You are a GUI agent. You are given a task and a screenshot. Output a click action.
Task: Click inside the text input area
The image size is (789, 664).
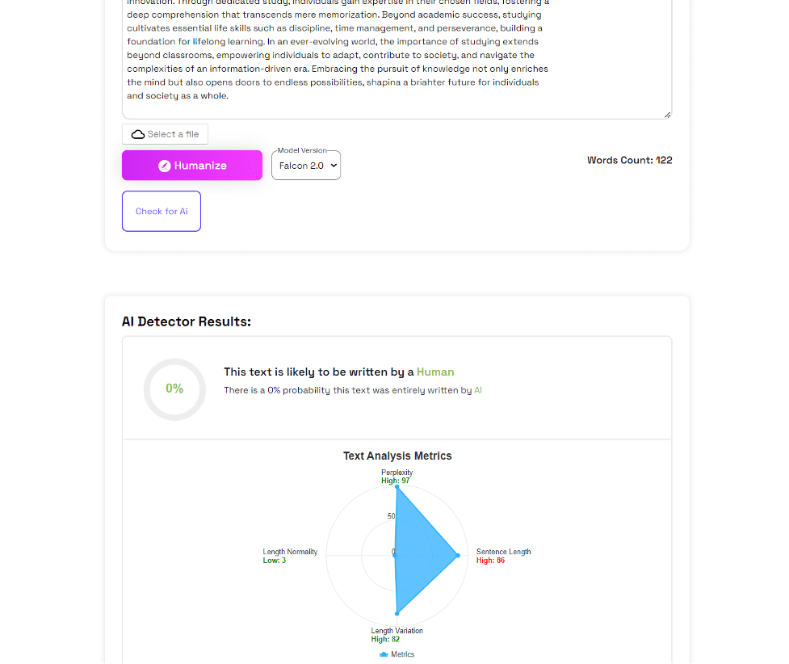[396, 57]
